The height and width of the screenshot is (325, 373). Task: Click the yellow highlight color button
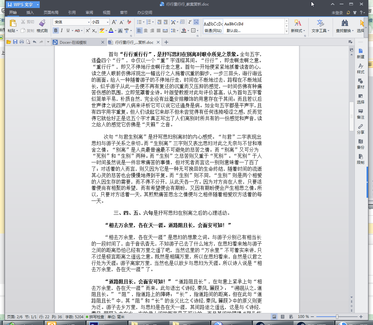pos(102,30)
